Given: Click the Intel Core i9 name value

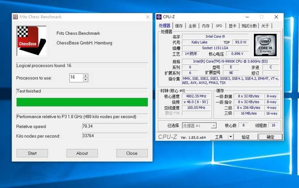Looking at the screenshot, I should (215, 37).
